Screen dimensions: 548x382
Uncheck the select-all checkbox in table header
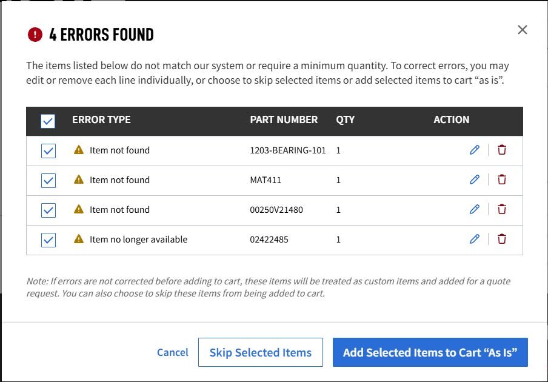[x=47, y=119]
